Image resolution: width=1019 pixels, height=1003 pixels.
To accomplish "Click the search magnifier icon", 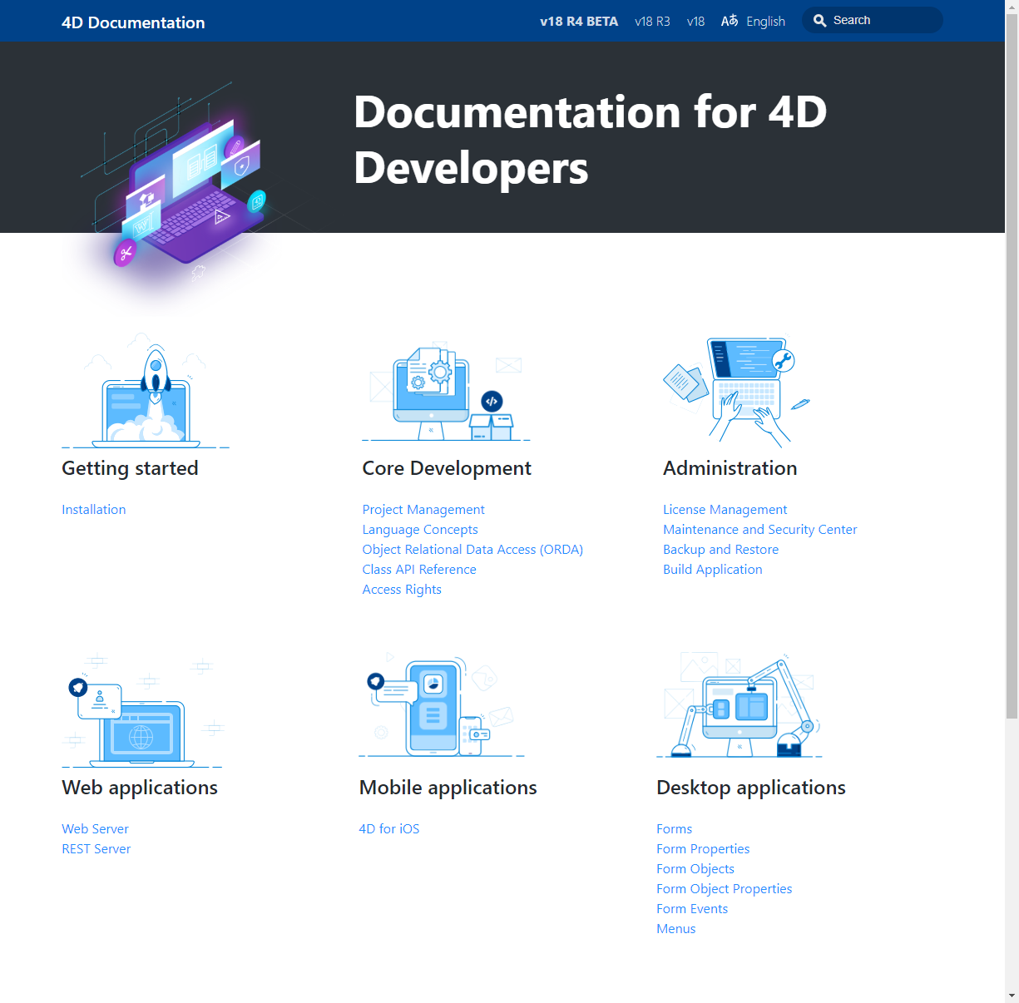I will pos(819,21).
